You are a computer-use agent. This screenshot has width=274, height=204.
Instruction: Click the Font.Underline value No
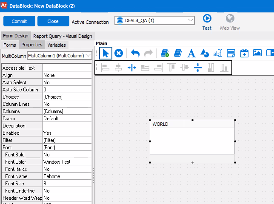67,191
